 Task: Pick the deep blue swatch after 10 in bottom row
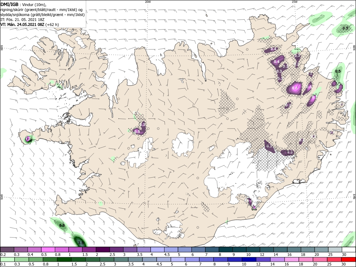click(x=249, y=260)
